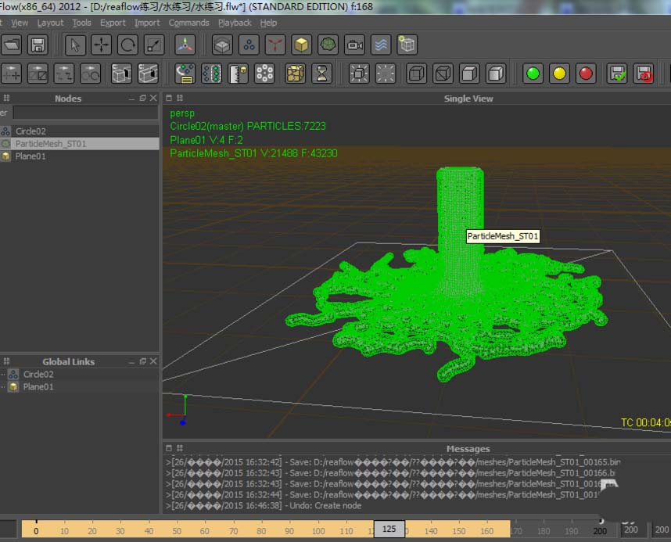Activate the Move tool
The image size is (671, 542).
pos(102,45)
